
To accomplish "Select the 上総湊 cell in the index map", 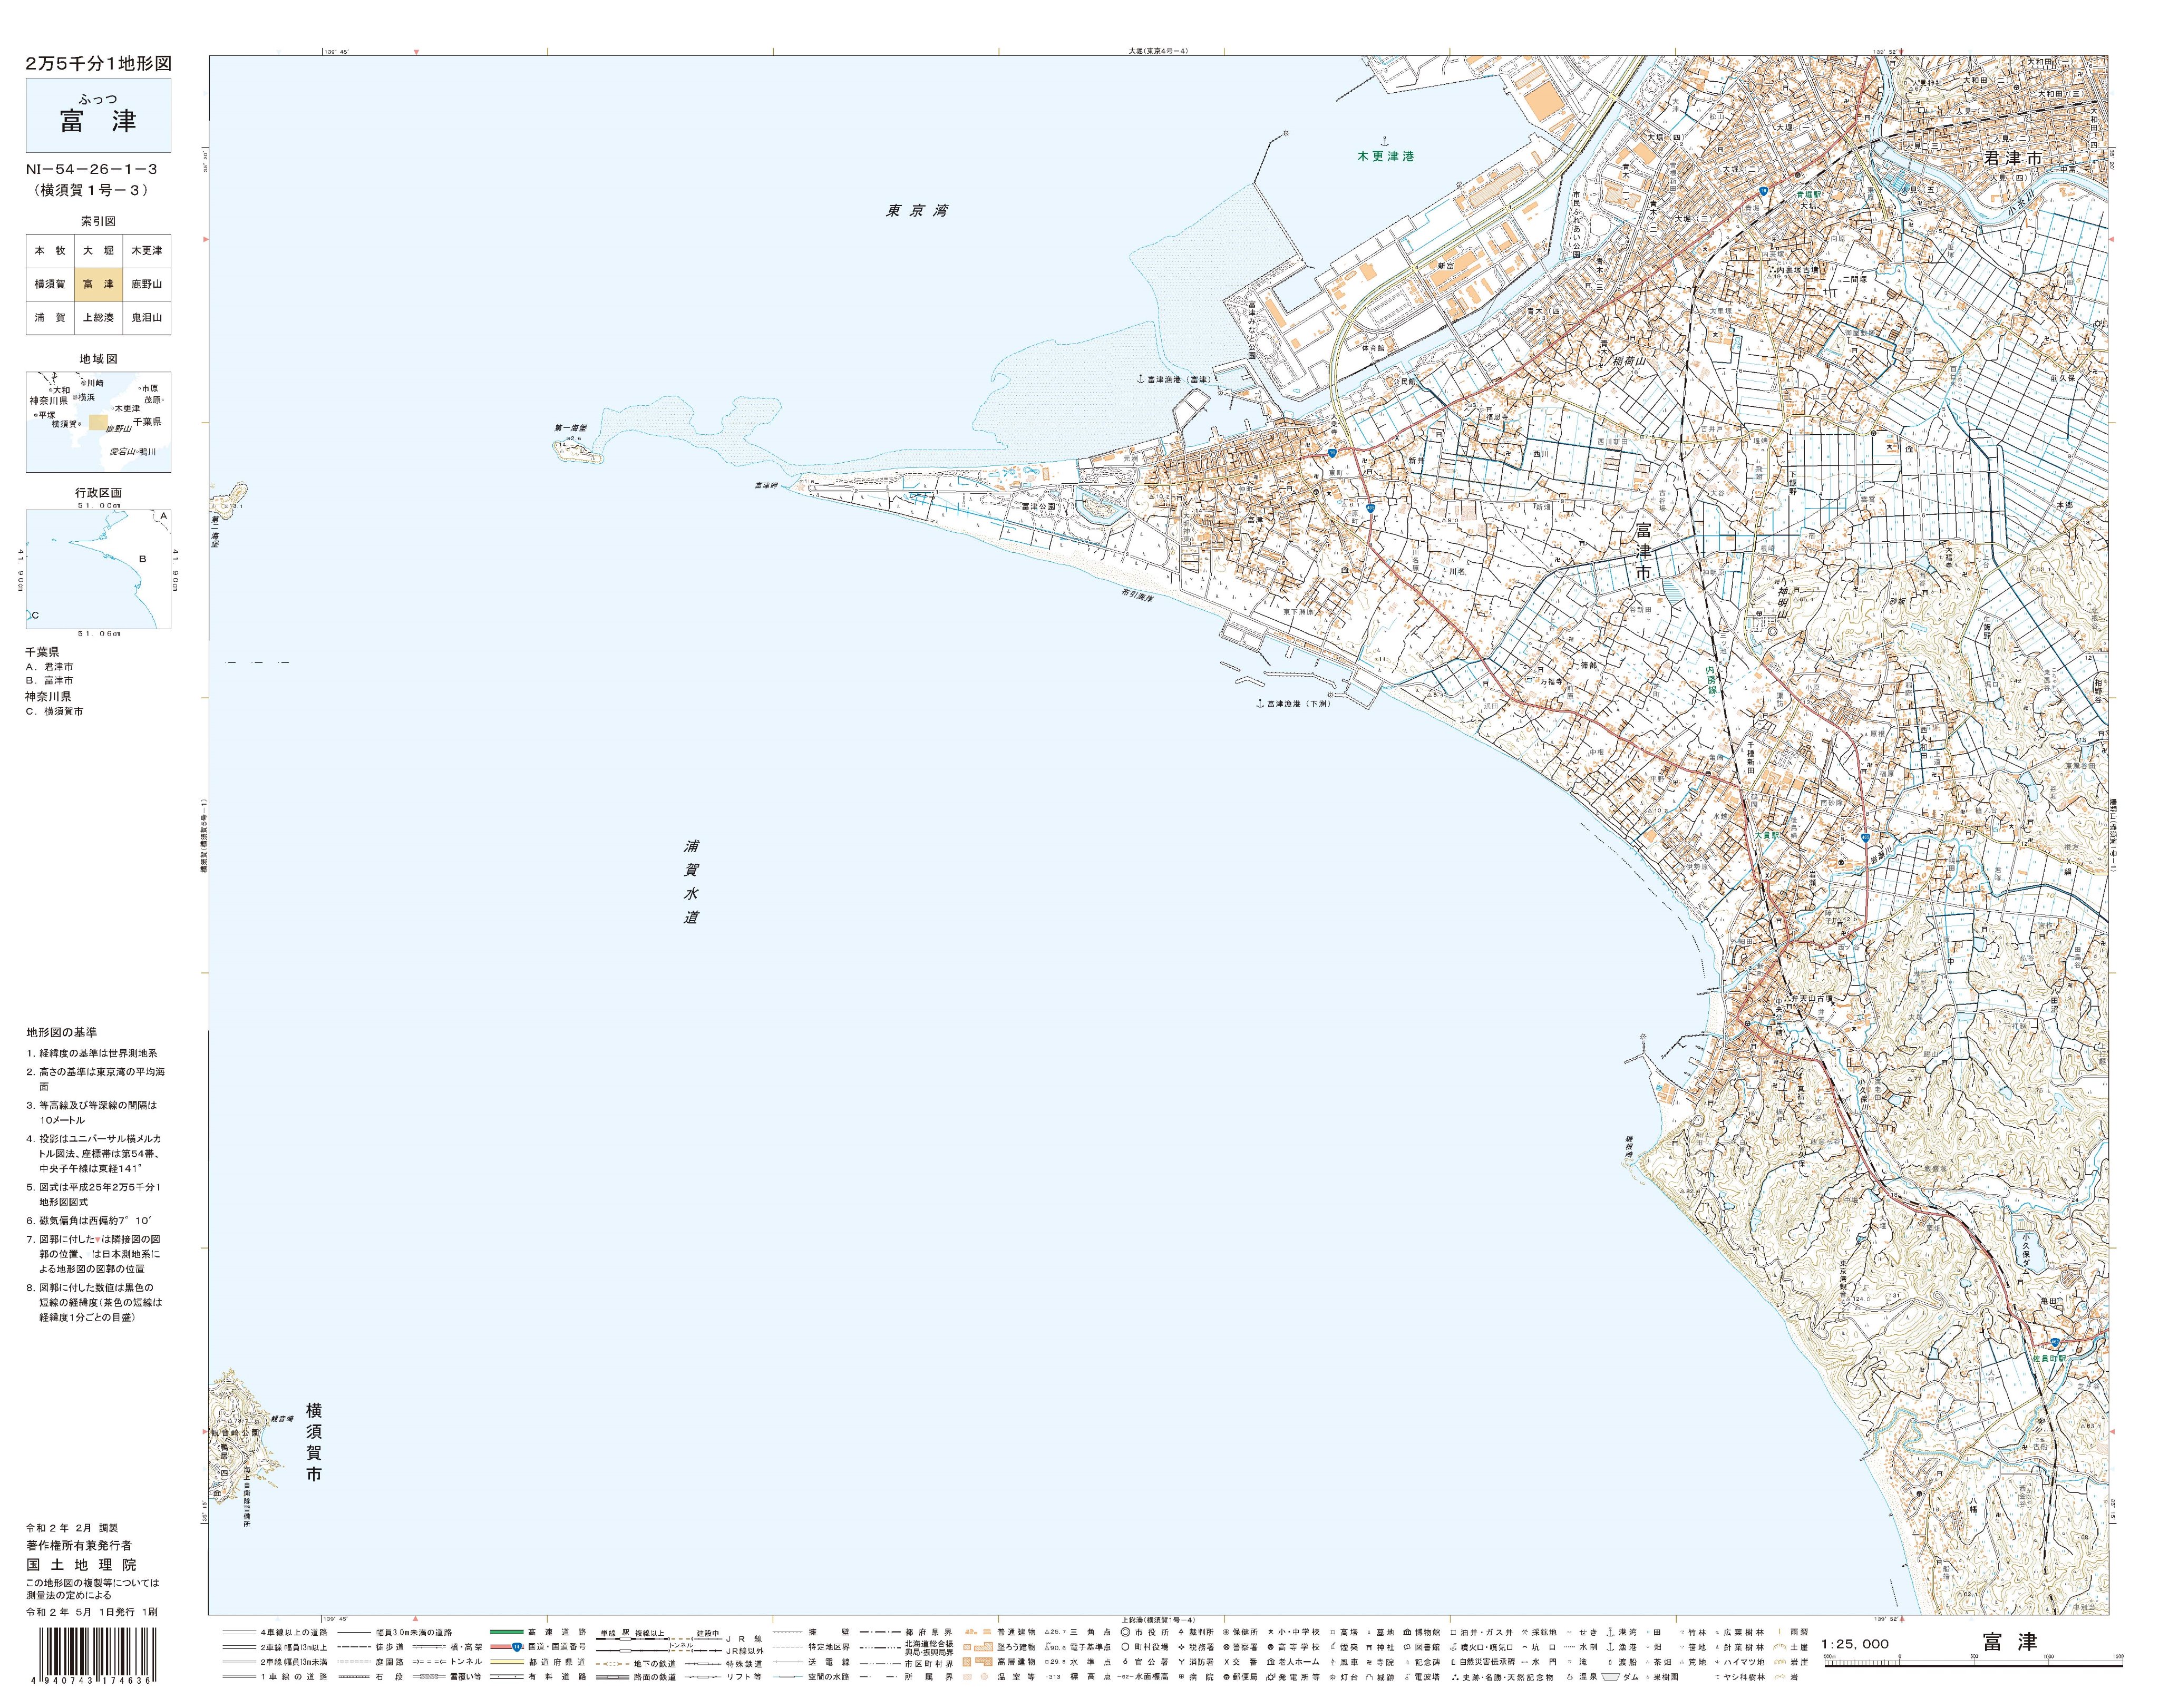I will 98,317.
